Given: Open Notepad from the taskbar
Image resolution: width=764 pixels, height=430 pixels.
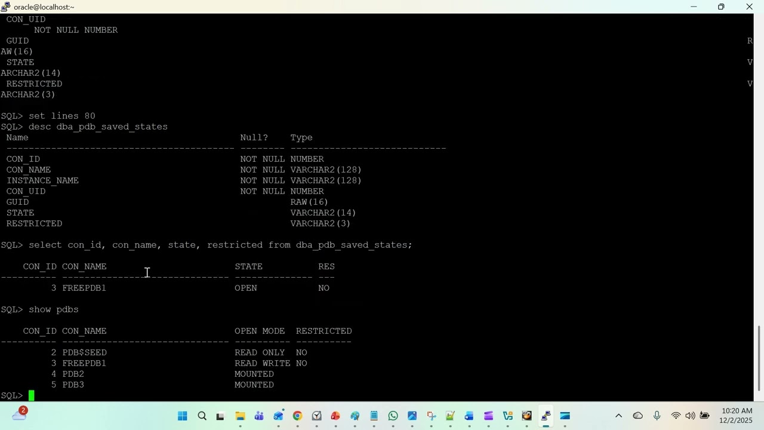Looking at the screenshot, I should (x=374, y=416).
